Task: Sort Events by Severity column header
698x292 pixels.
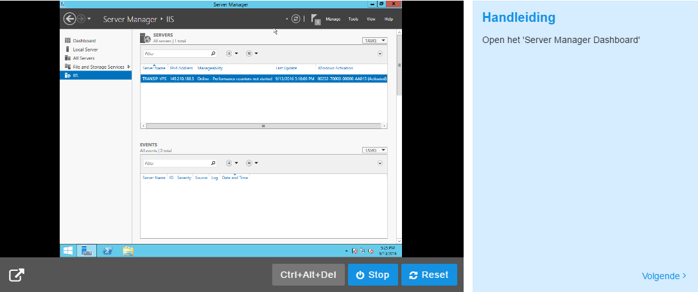Action: click(184, 178)
